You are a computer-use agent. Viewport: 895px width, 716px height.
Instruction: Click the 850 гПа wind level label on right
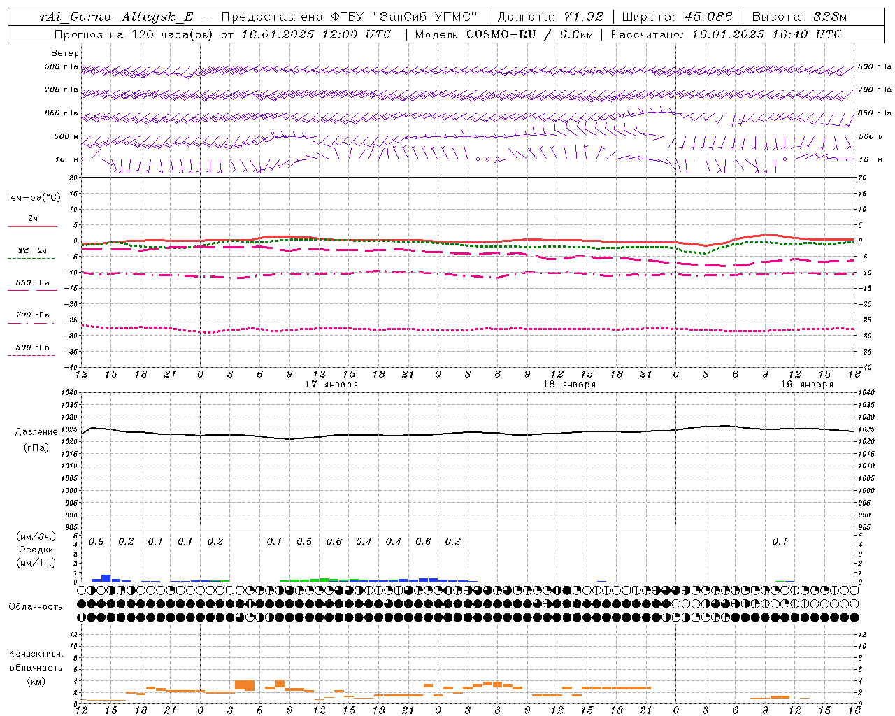(875, 113)
